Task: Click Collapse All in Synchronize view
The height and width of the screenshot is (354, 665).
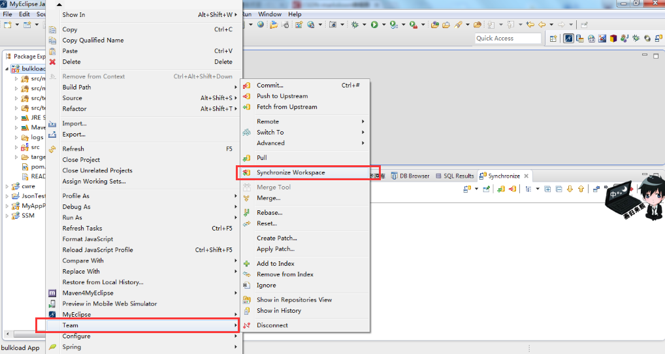Action: point(559,189)
